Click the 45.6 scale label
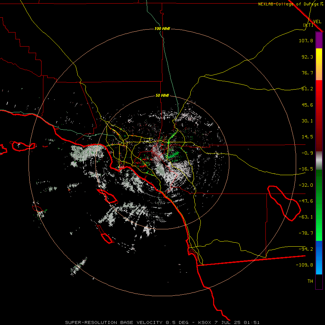325x325 pixels. 307,105
